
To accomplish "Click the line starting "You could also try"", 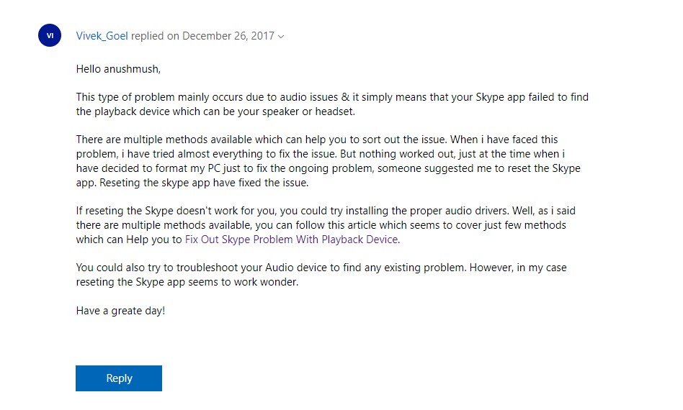I will (321, 268).
